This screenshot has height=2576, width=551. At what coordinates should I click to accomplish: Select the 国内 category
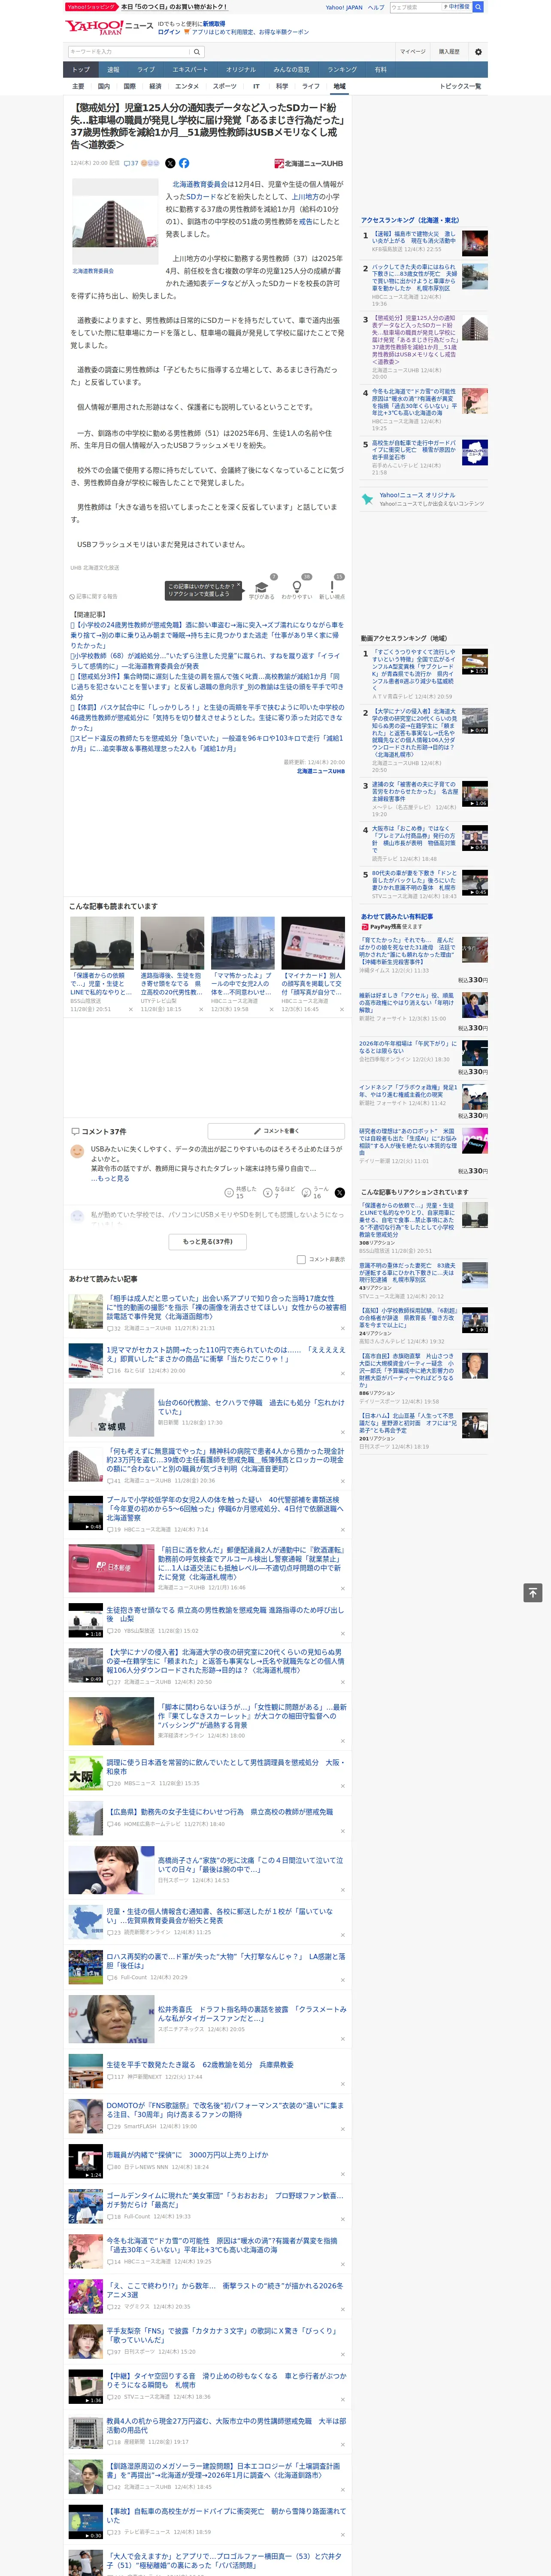click(103, 86)
